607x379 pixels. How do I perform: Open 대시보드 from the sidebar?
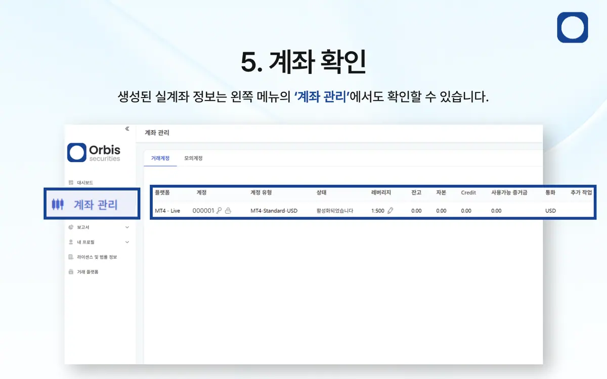[x=85, y=182]
